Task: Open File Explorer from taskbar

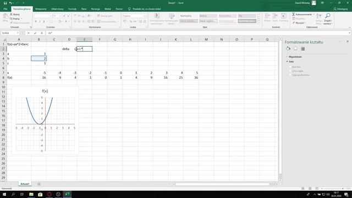Action: pyautogui.click(x=31, y=194)
